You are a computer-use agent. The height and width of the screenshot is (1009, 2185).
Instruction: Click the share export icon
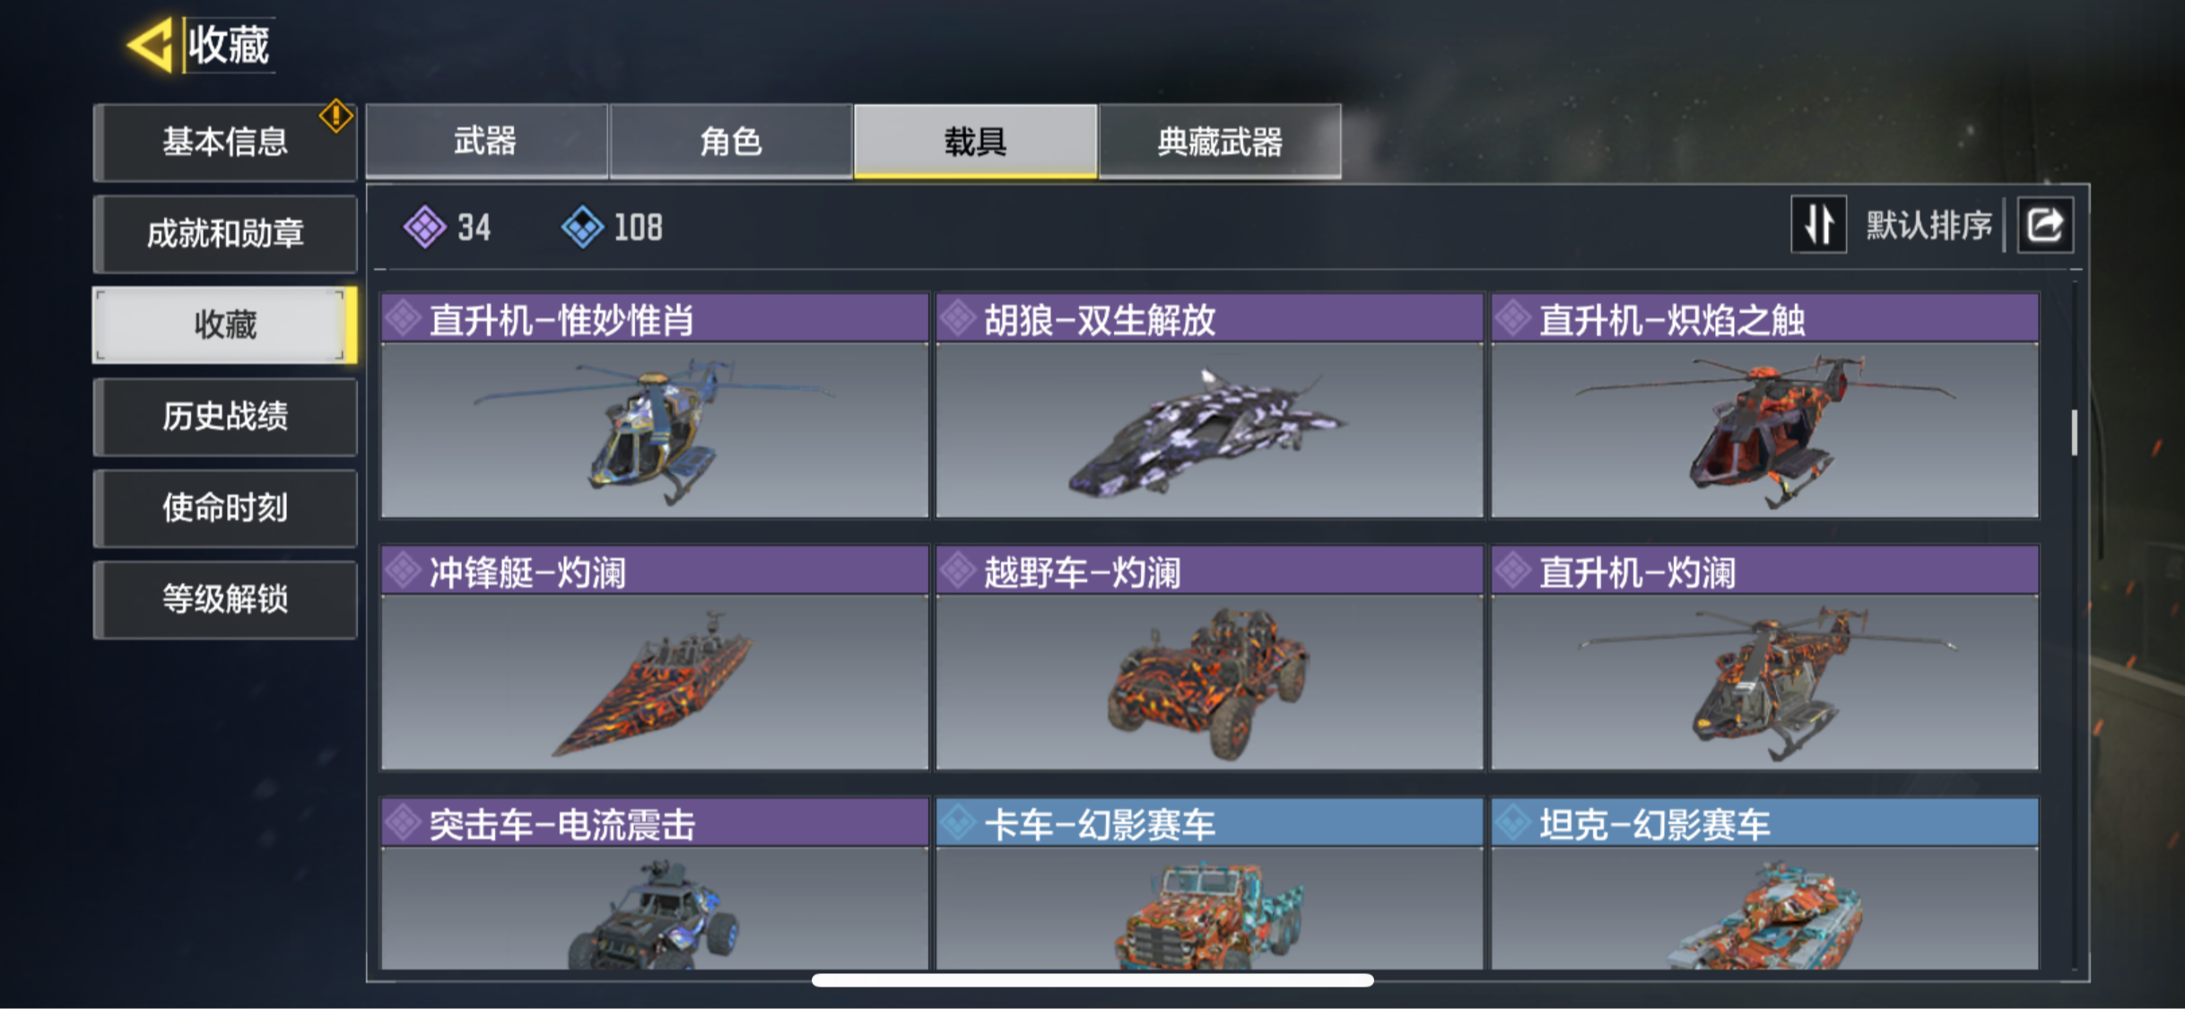coord(2045,224)
